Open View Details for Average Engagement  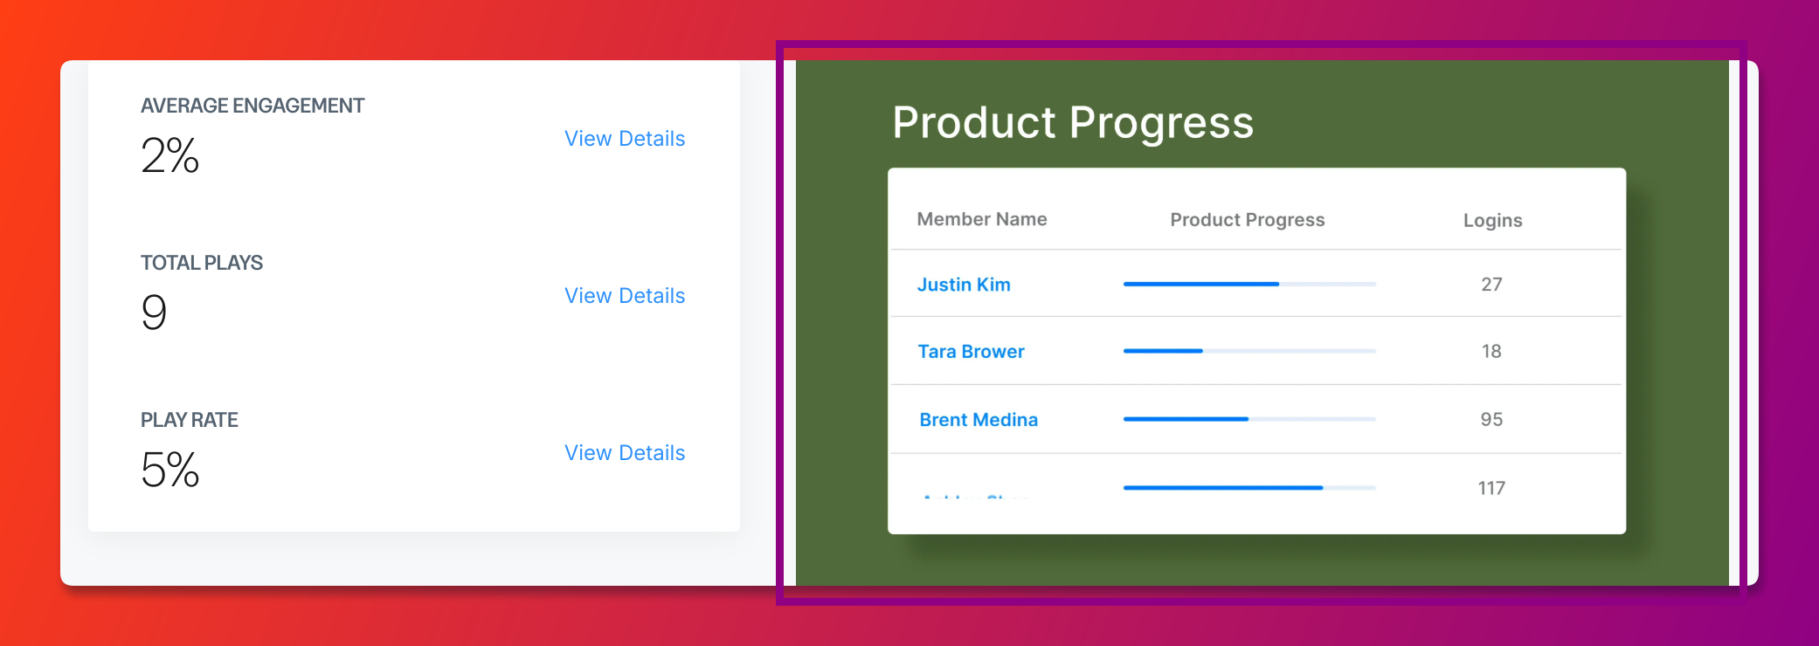tap(625, 139)
